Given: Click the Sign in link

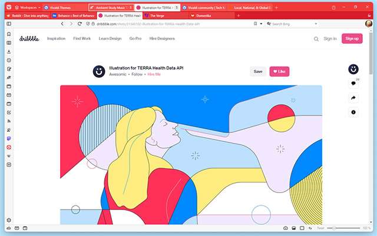Looking at the screenshot, I should [330, 38].
